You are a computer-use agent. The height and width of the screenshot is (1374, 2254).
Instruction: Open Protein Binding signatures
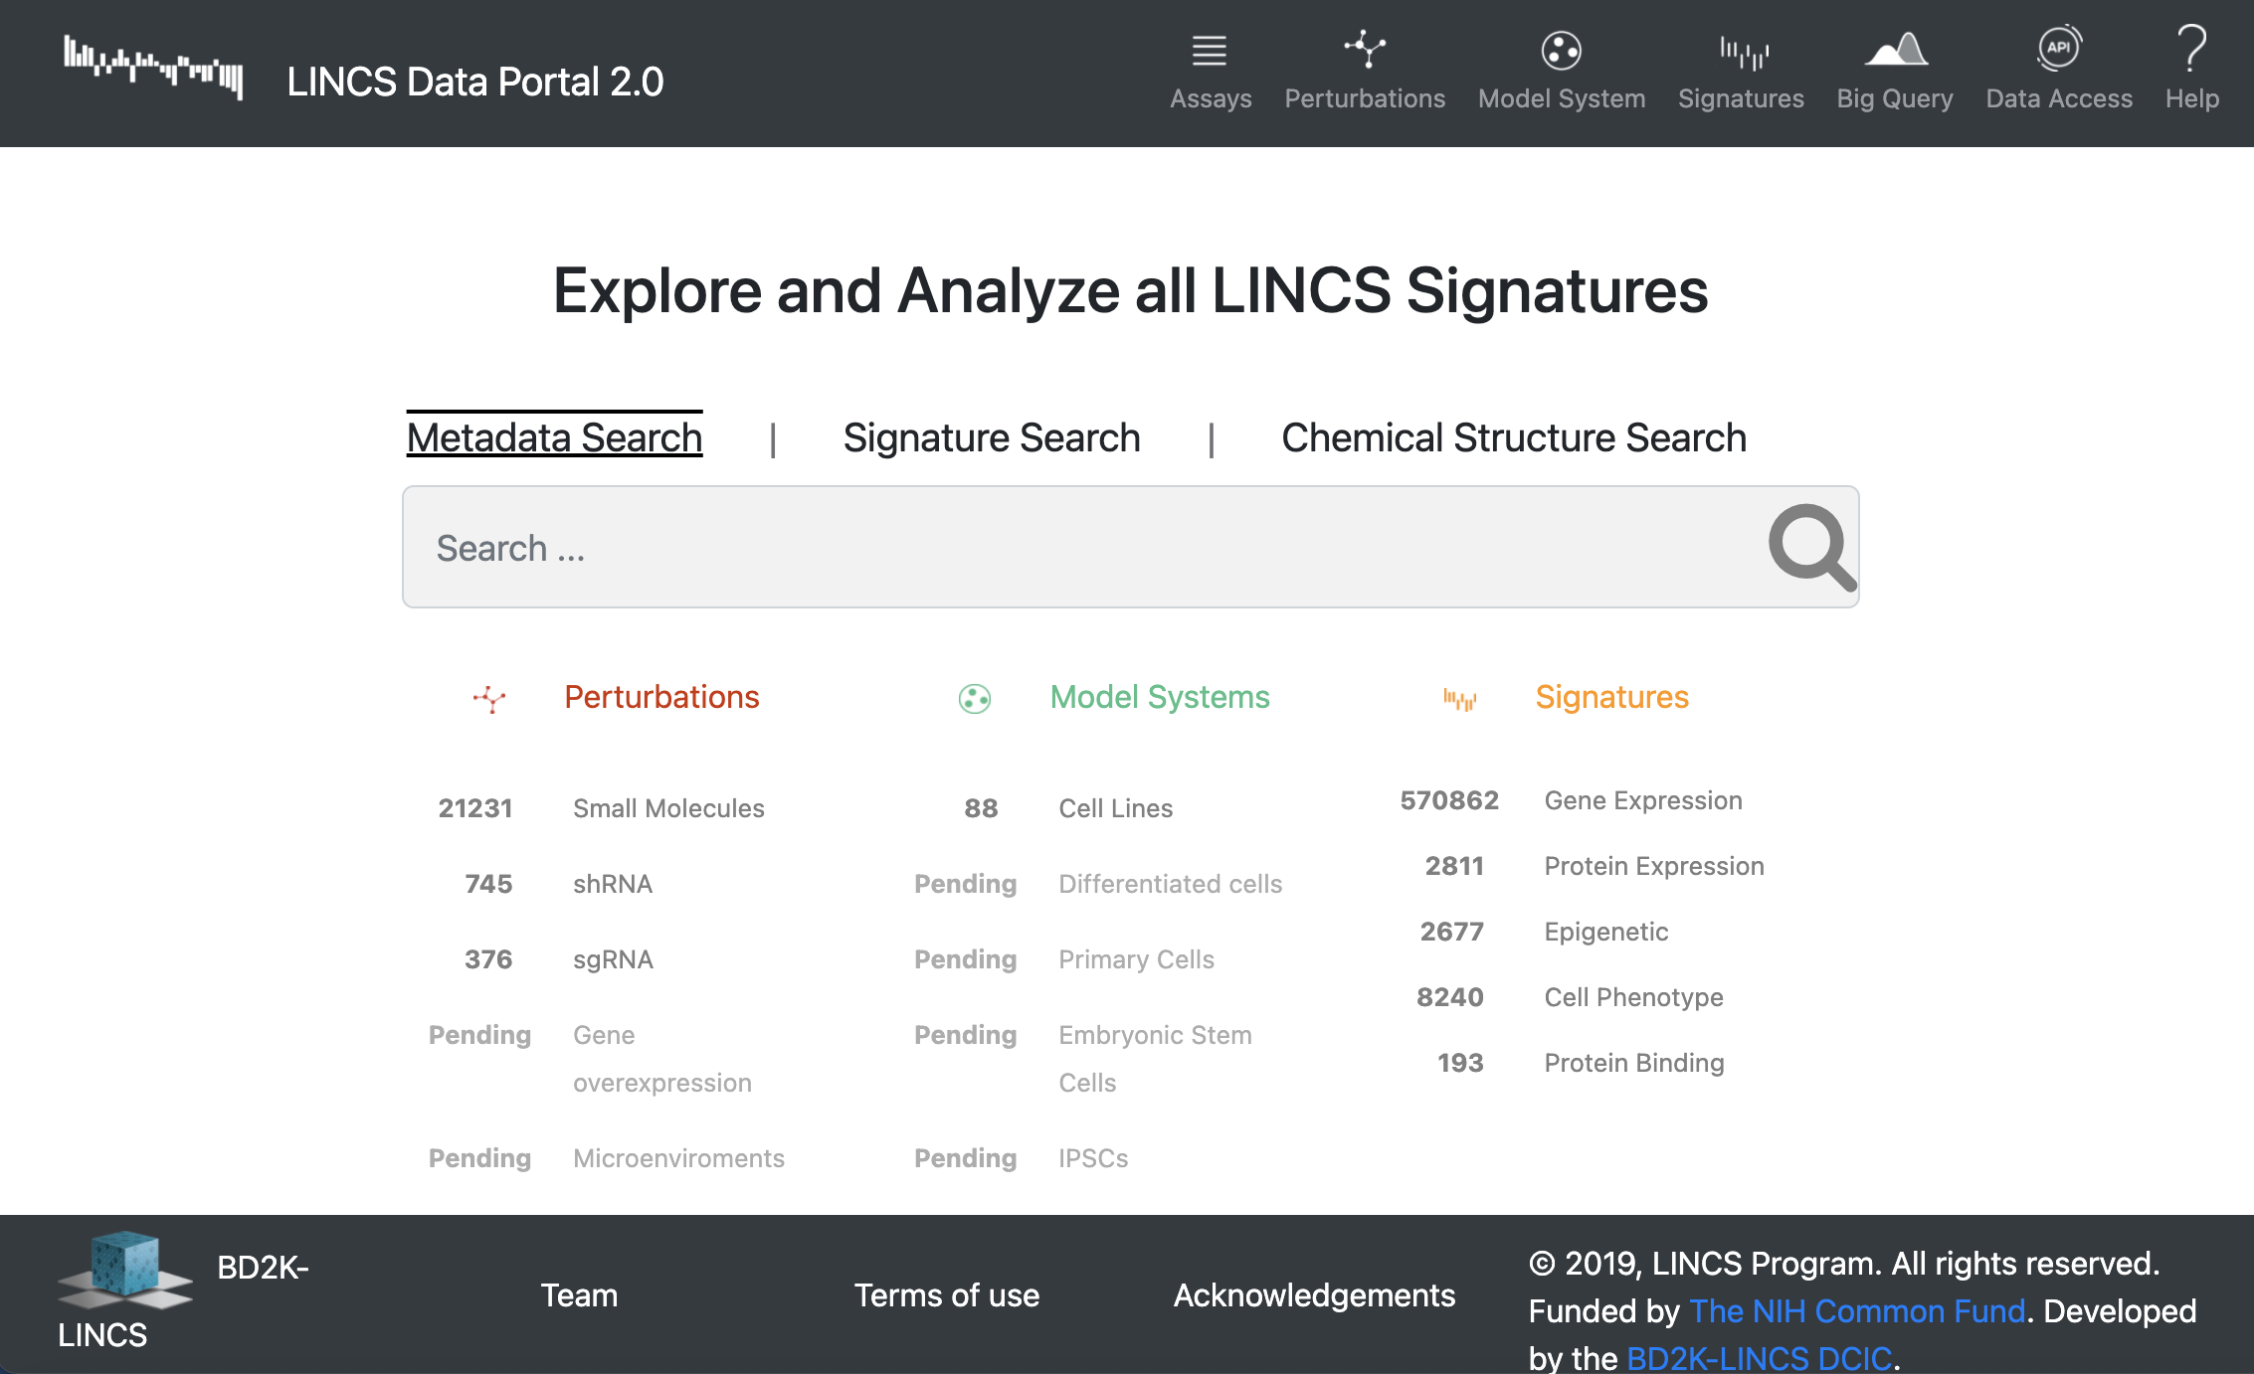click(1634, 1063)
